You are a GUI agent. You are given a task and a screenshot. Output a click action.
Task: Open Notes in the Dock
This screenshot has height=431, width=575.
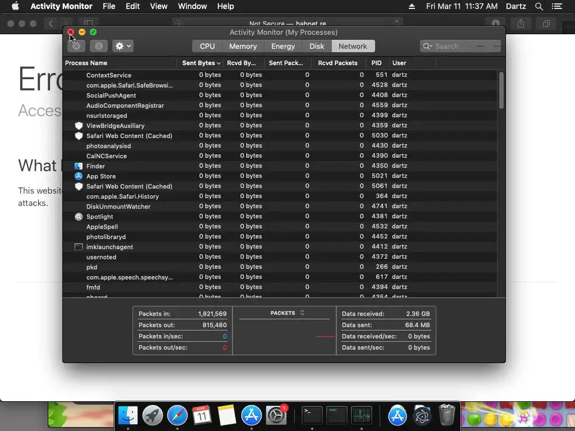pos(227,416)
